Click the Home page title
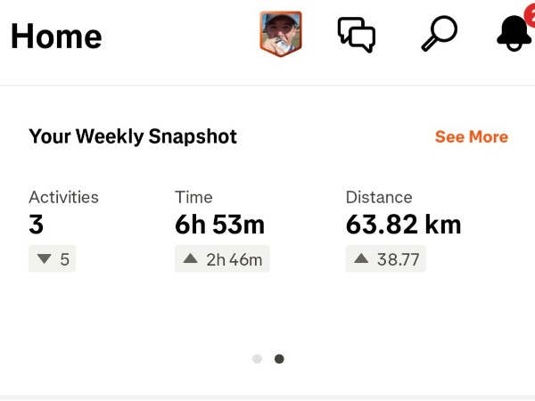Image resolution: width=535 pixels, height=401 pixels. pos(56,36)
